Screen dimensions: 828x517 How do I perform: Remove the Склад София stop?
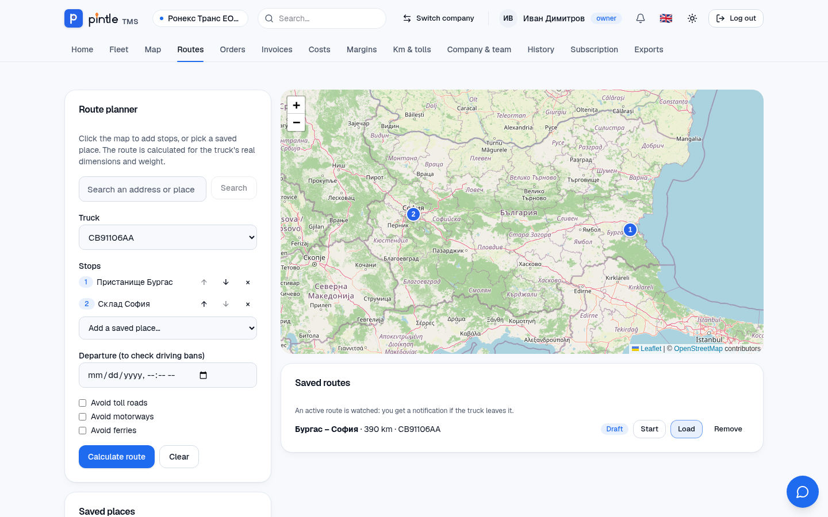248,304
